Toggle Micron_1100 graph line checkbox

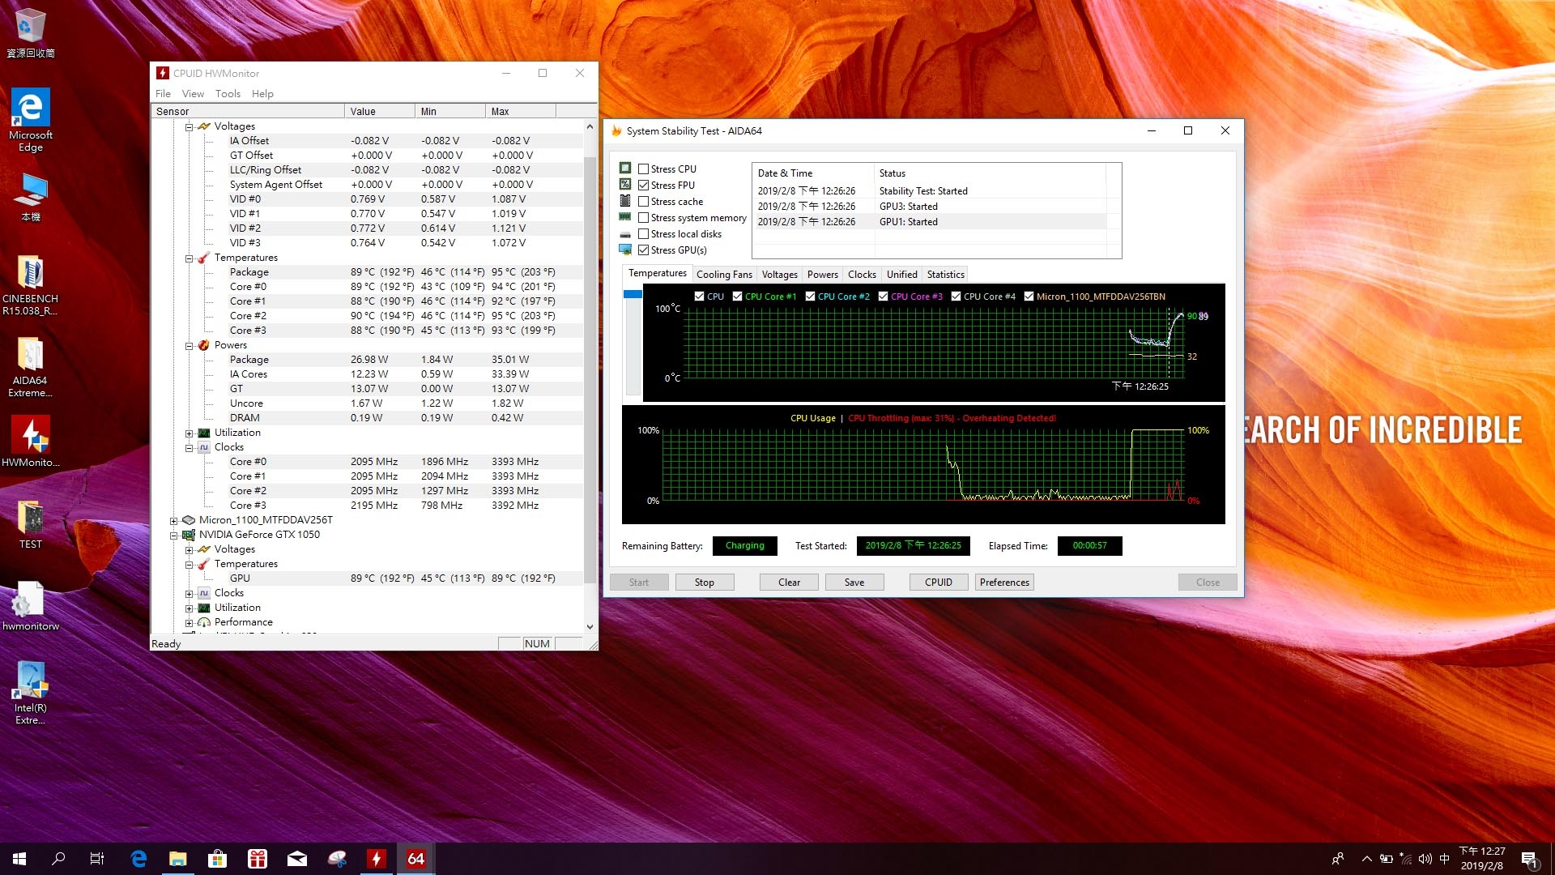click(1029, 297)
